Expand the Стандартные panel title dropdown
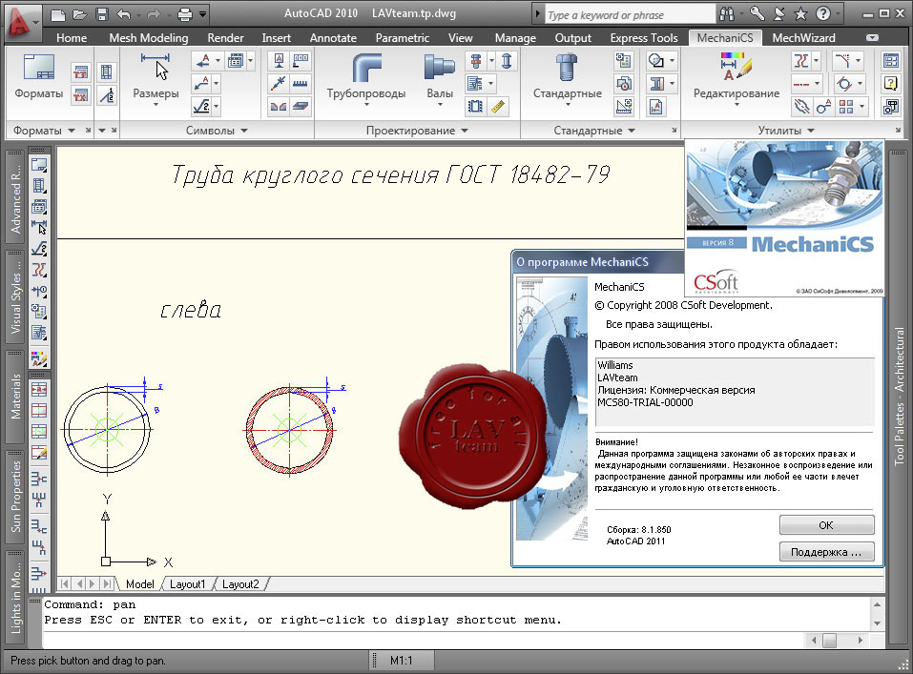The height and width of the screenshot is (674, 913). point(632,131)
